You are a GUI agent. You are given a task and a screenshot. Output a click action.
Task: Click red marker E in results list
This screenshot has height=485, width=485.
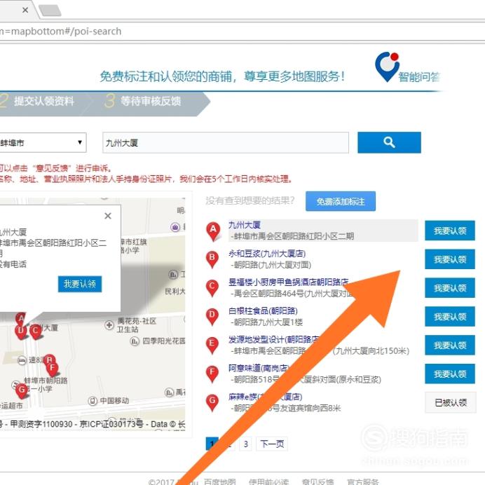(x=212, y=345)
